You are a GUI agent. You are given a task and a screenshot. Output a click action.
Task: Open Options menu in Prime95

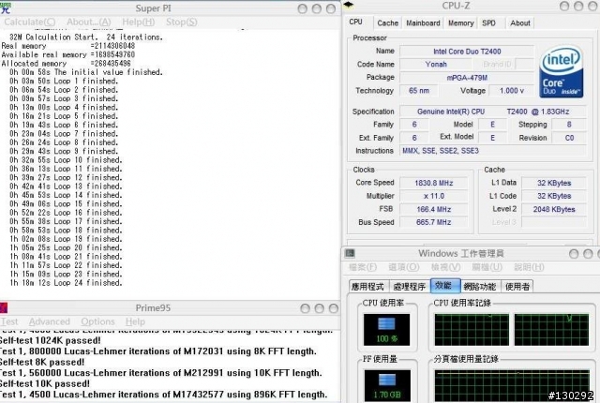pyautogui.click(x=97, y=321)
